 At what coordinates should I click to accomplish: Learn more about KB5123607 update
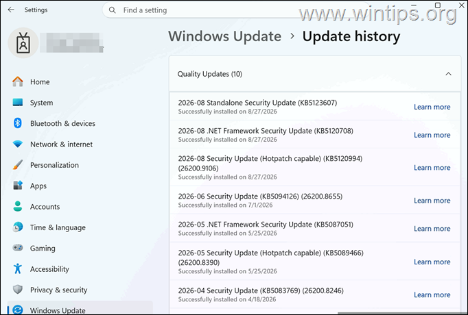432,107
